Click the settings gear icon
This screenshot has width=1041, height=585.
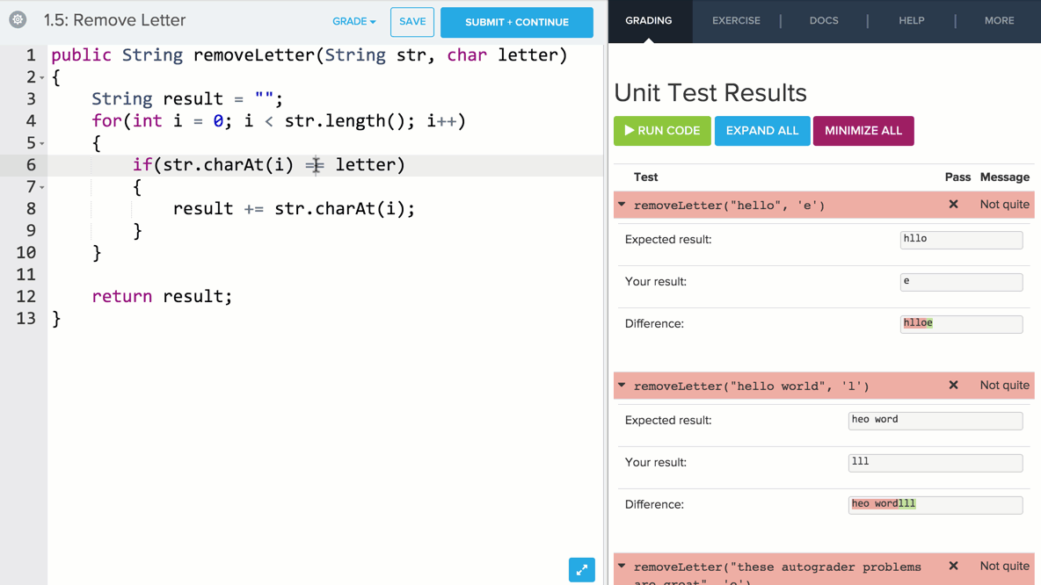(18, 19)
